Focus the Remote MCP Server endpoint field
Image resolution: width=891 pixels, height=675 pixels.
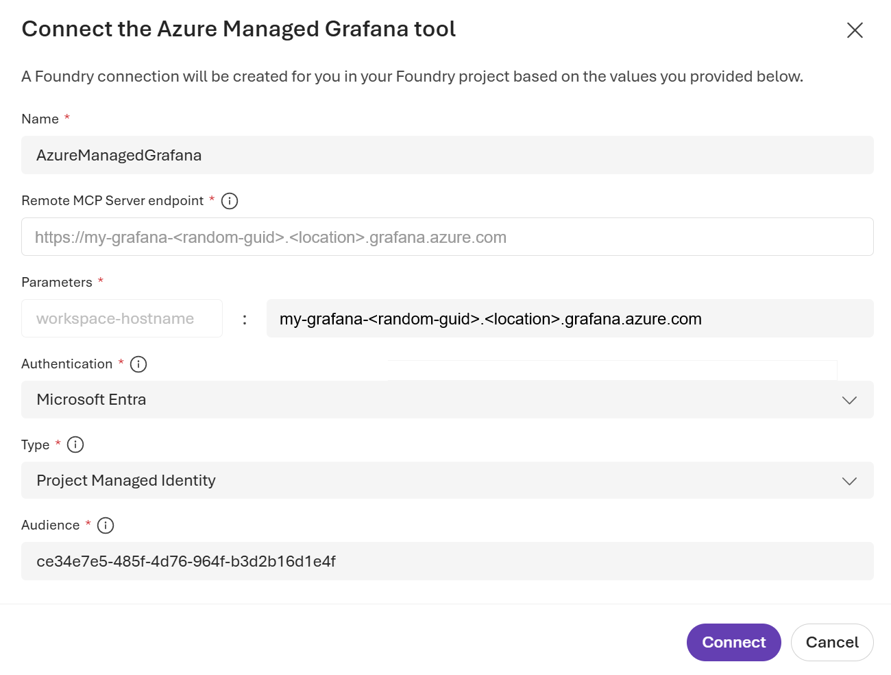[x=448, y=237]
